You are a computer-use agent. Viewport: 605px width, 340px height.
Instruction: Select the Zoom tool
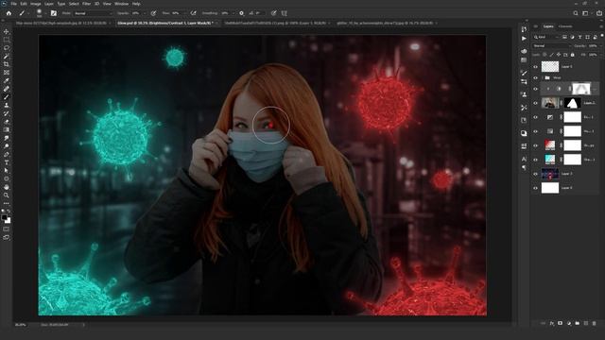tap(7, 195)
